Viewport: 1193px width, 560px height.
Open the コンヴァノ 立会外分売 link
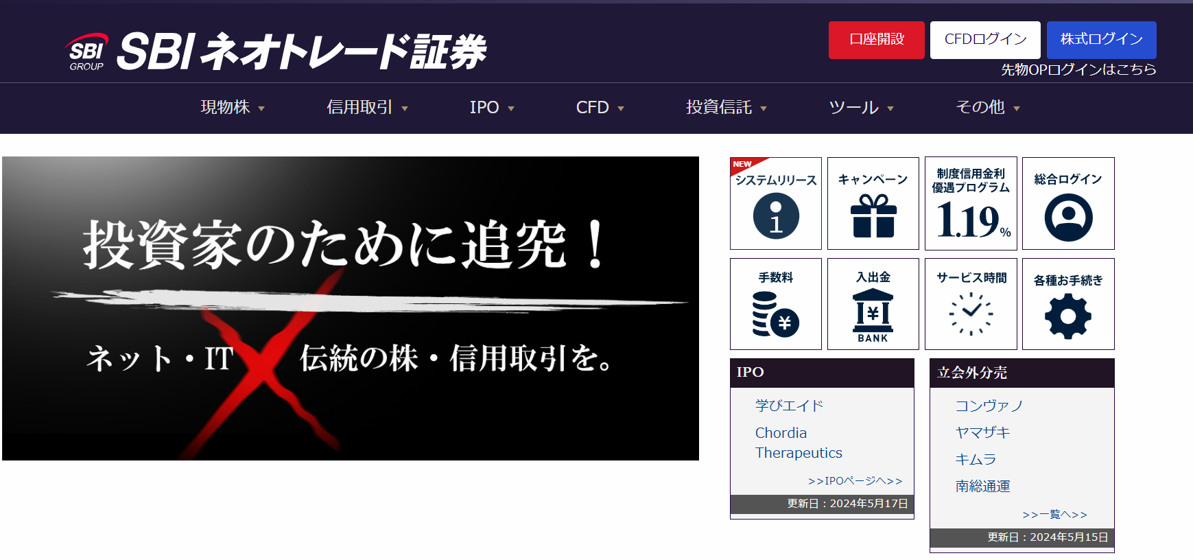pyautogui.click(x=989, y=406)
